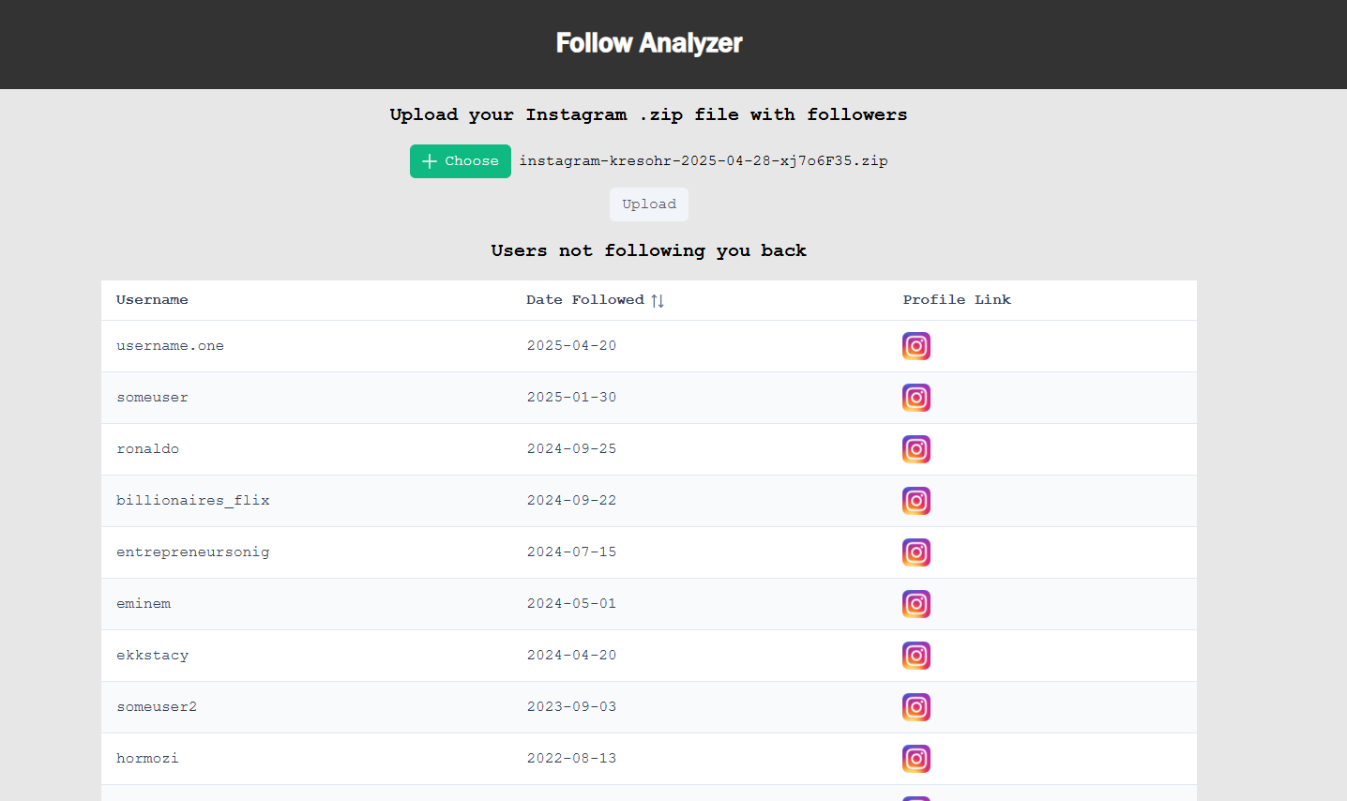Screen dimensions: 1347x801
Task: Open someuser's Instagram profile icon
Action: click(x=916, y=397)
